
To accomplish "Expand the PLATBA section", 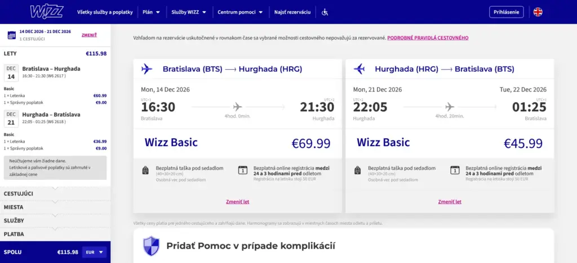I will pos(55,234).
